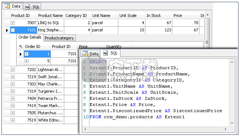Click scroll-left arrow in SQL editor
Image resolution: width=241 pixels, height=137 pixels.
pos(85,129)
